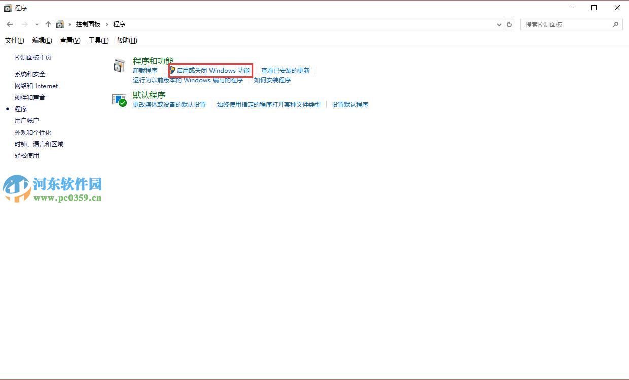The height and width of the screenshot is (380, 629).
Task: Click the Control Panel icon in the address bar
Action: pyautogui.click(x=60, y=24)
